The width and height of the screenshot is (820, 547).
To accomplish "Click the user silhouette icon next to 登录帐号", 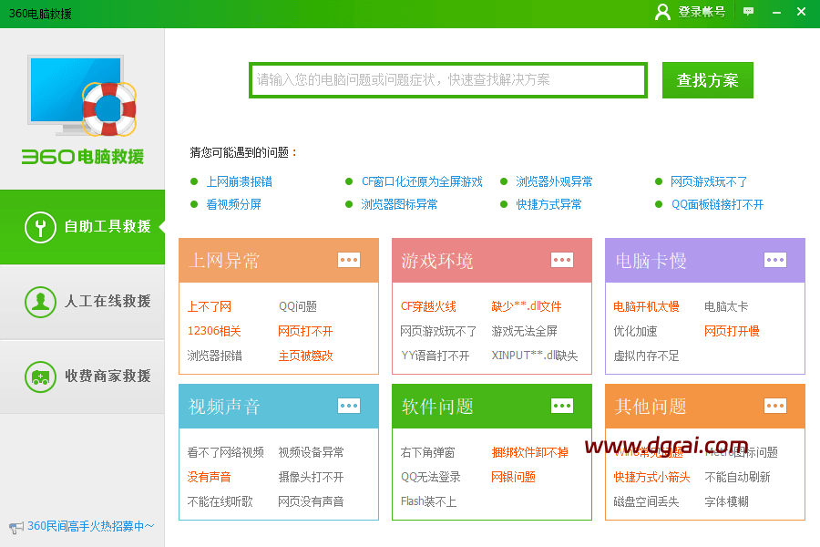I will click(x=662, y=12).
